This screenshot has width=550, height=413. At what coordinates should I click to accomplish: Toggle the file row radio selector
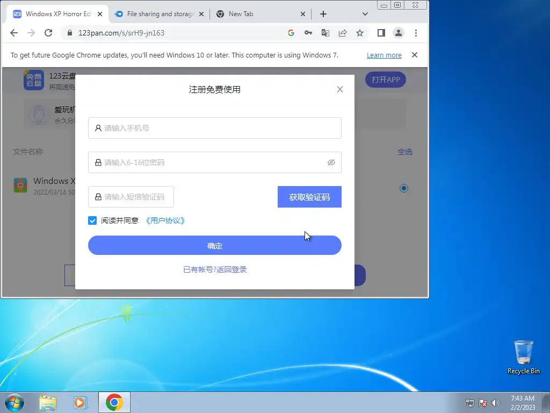click(x=404, y=188)
